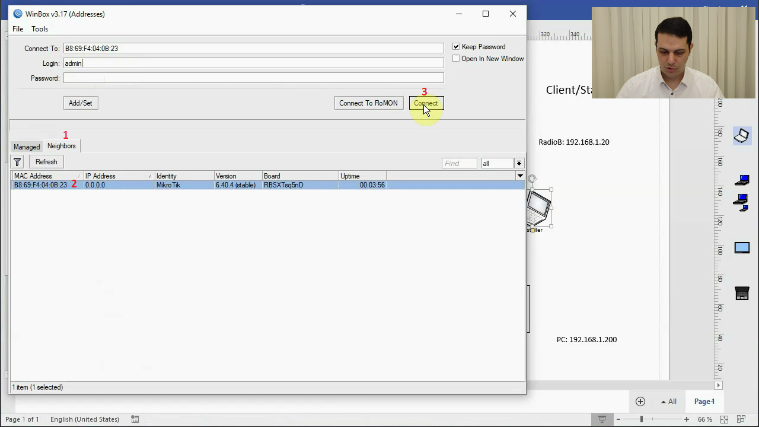This screenshot has height=427, width=759.
Task: Sort by MAC Address column header
Action: tap(47, 176)
